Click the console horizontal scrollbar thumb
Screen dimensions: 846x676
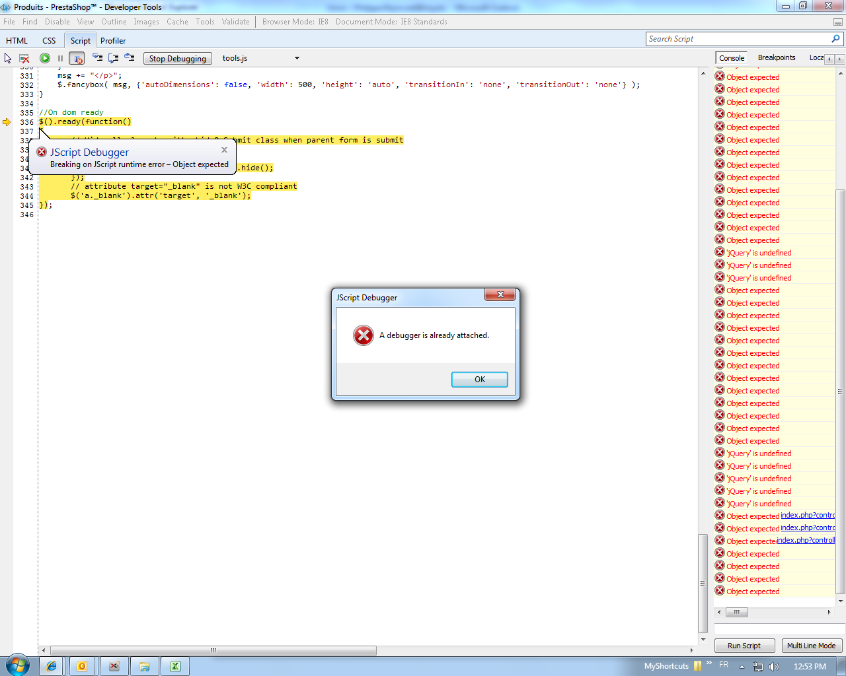point(737,612)
